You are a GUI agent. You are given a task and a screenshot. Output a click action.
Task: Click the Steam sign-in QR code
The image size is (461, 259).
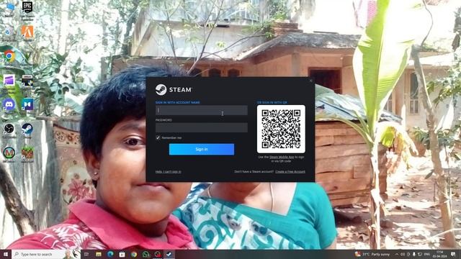coord(281,129)
